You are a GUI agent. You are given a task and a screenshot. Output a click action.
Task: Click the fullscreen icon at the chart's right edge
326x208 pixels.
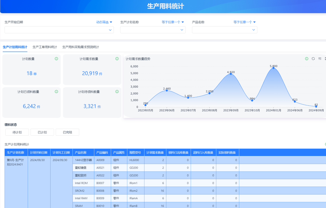tap(325, 59)
